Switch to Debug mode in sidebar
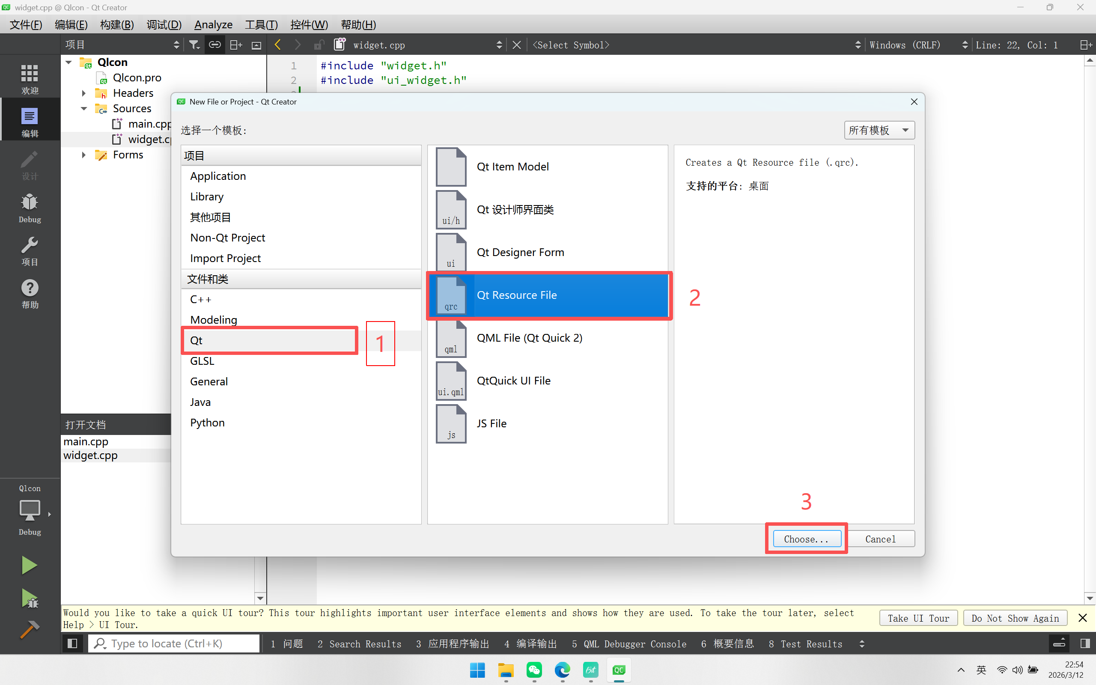Image resolution: width=1096 pixels, height=685 pixels. coord(30,208)
